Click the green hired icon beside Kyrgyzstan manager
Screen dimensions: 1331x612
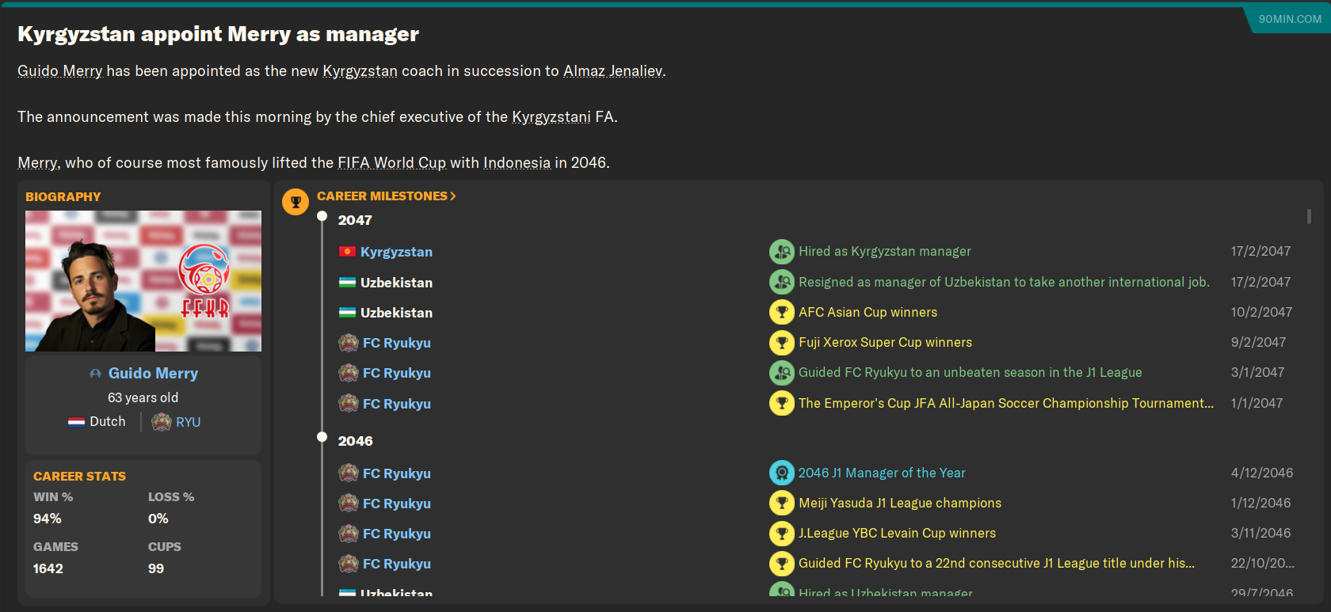782,252
